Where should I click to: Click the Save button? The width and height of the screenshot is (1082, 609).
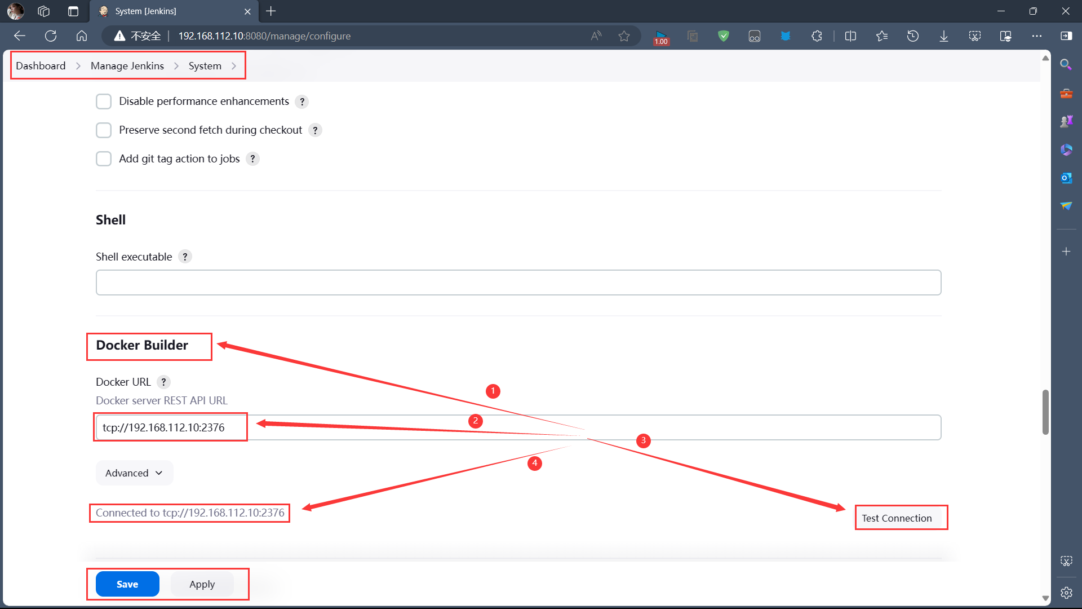point(127,584)
